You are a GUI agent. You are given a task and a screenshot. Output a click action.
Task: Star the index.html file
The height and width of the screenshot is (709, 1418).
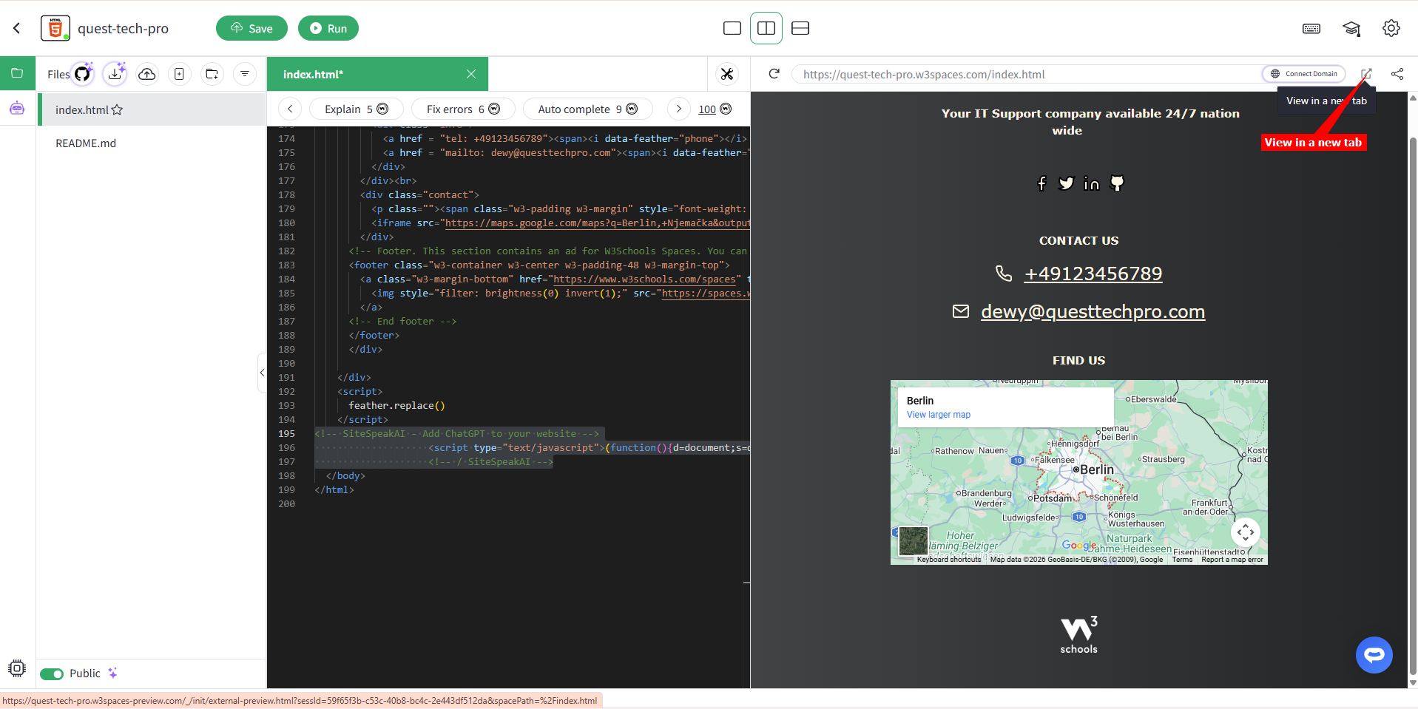click(x=117, y=109)
